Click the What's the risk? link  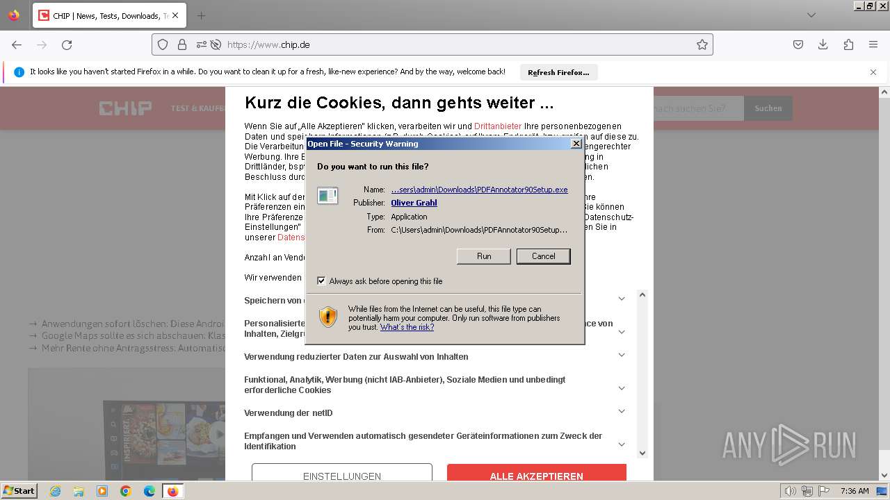point(407,327)
